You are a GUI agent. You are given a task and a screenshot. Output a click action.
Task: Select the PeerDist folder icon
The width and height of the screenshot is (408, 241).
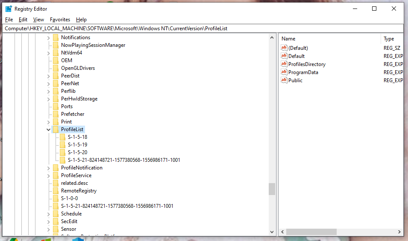pyautogui.click(x=56, y=76)
